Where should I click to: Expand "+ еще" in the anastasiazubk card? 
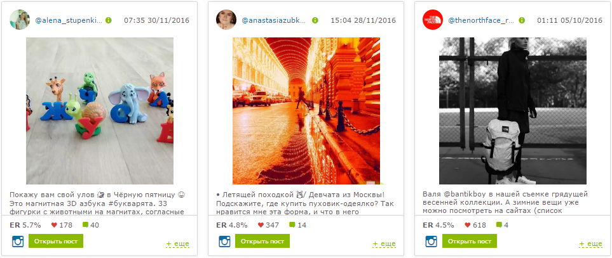[384, 243]
